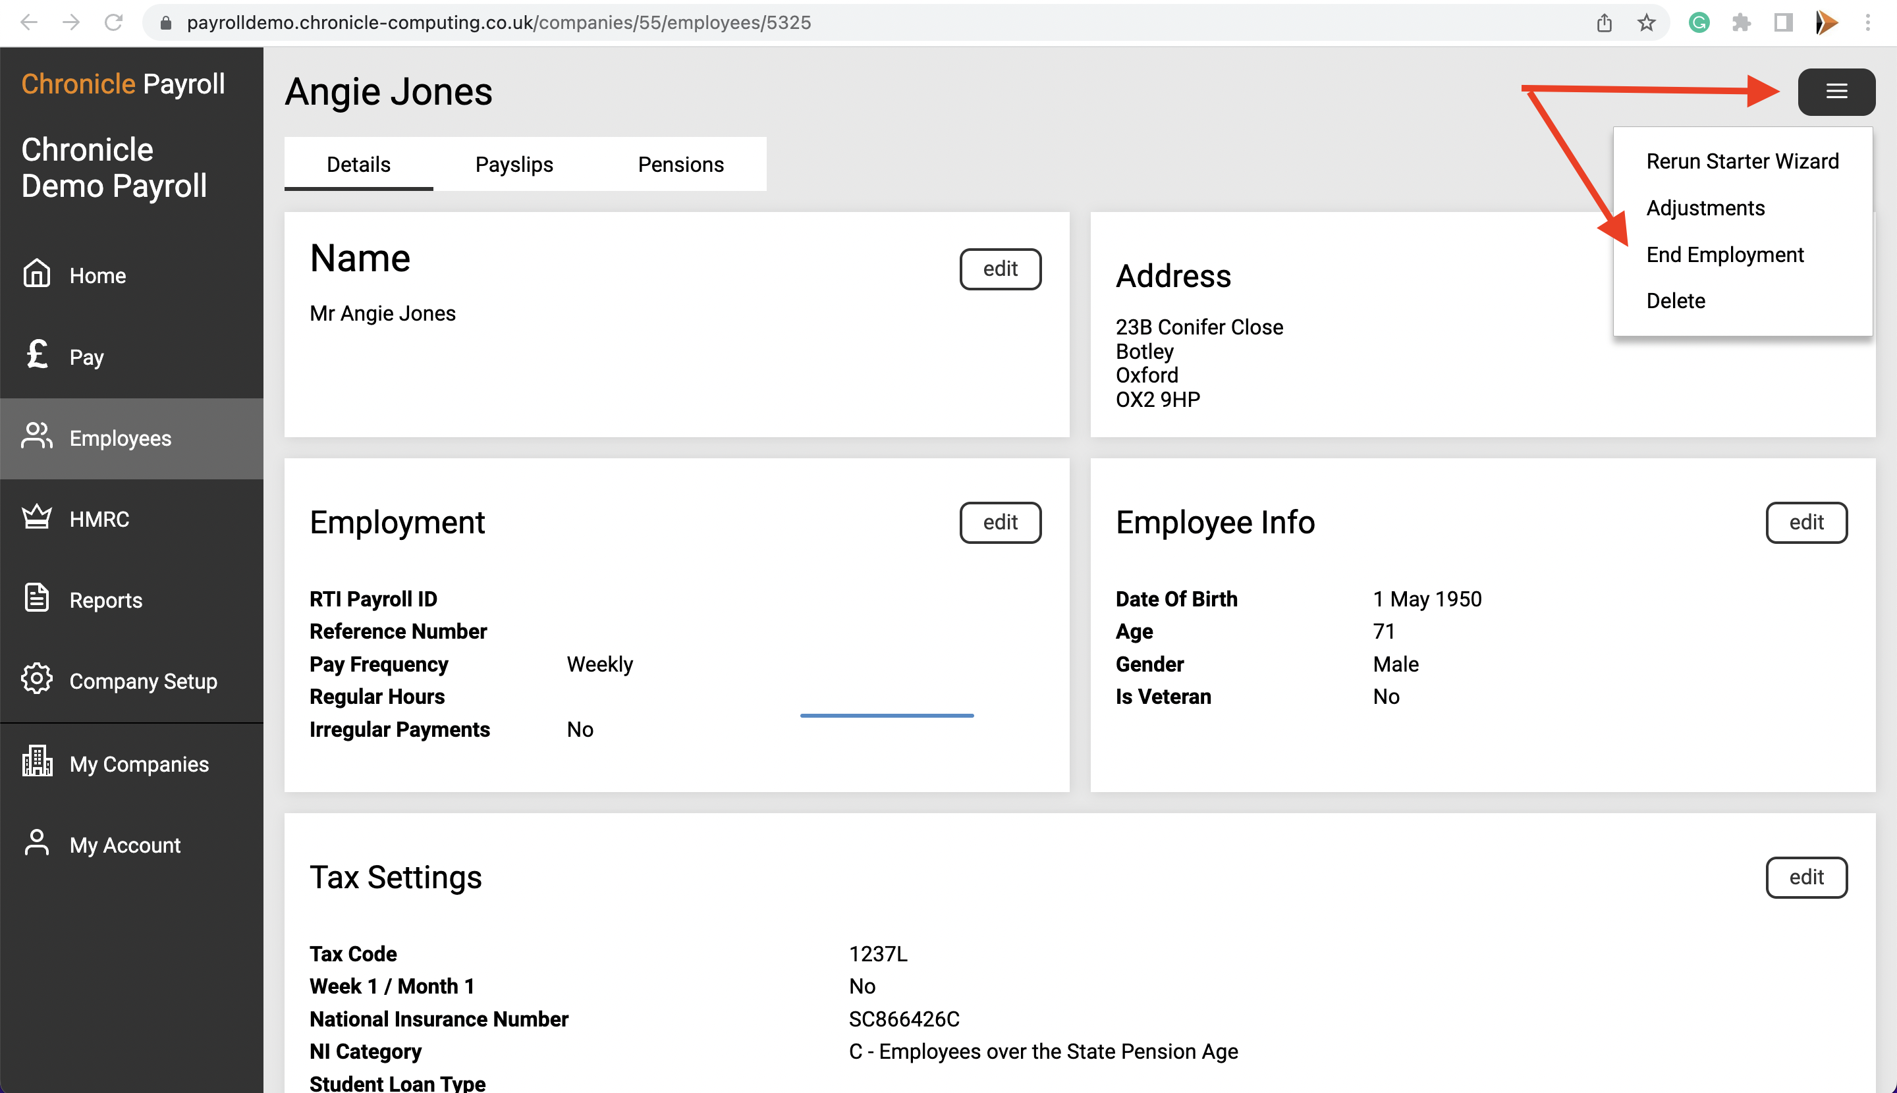Click Delete in the dropdown menu

1676,300
